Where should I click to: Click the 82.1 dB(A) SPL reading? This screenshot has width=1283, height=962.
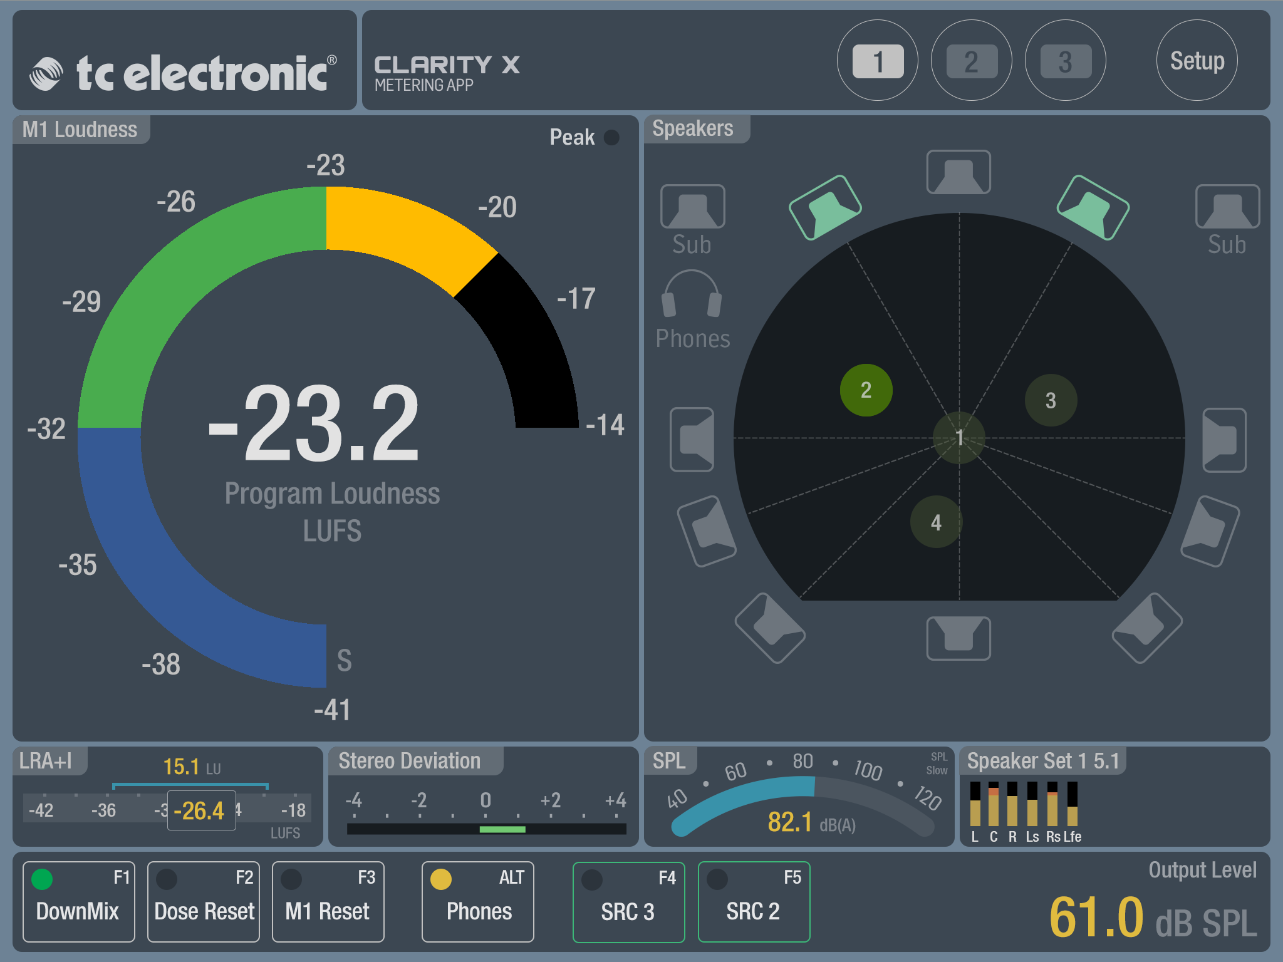(x=812, y=822)
